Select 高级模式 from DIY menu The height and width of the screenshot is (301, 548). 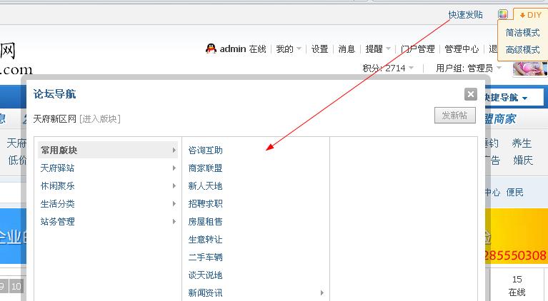point(522,49)
